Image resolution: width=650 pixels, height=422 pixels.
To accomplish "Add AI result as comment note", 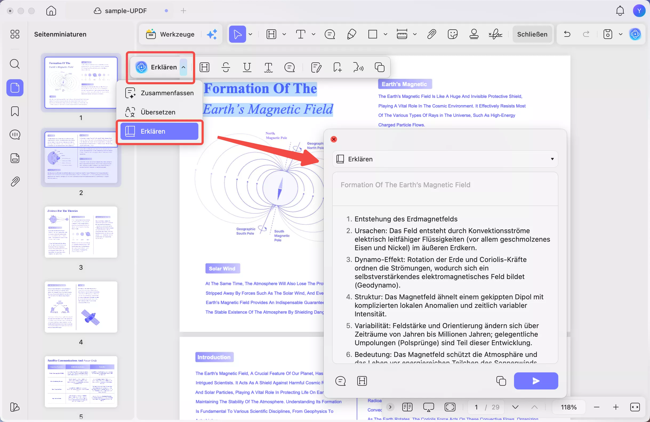I will (x=340, y=381).
